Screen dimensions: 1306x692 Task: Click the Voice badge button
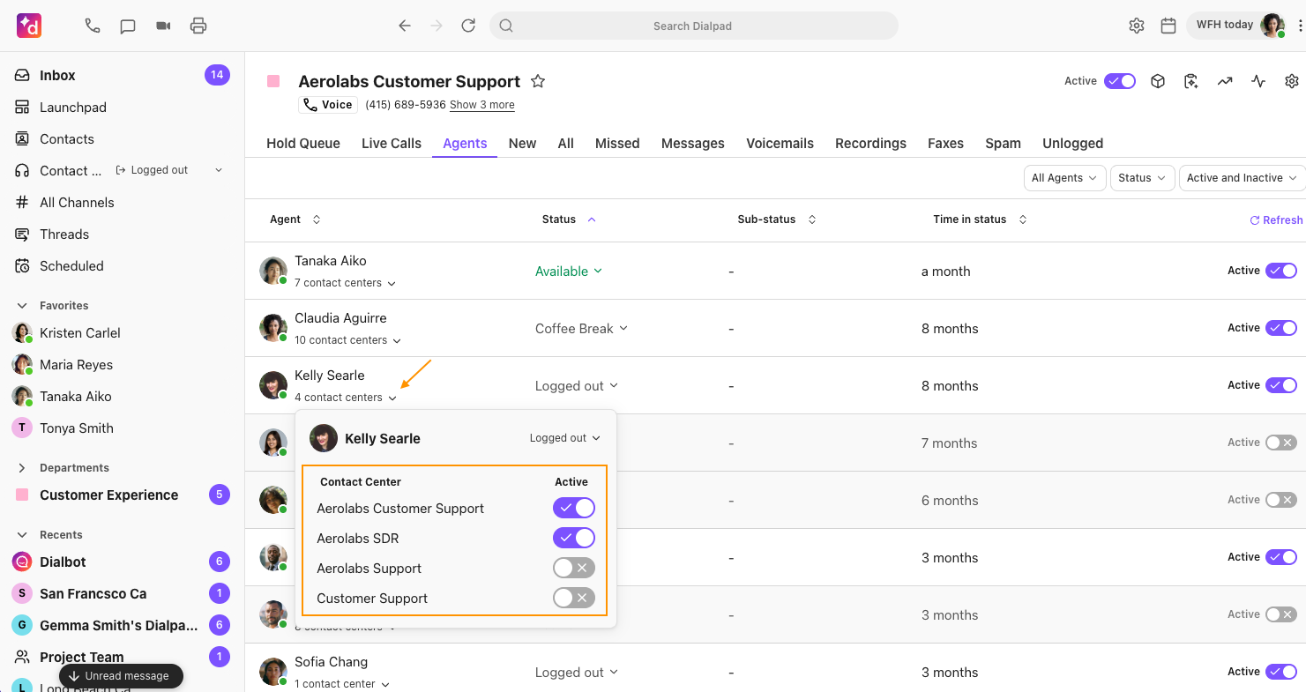(x=328, y=105)
